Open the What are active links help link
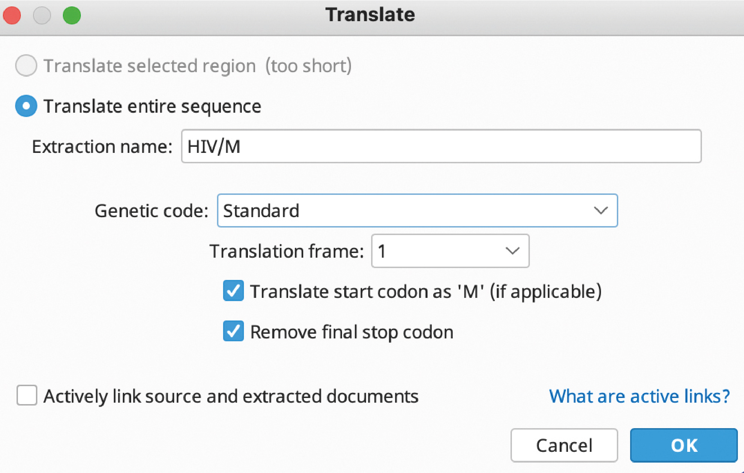This screenshot has width=744, height=473. (x=639, y=396)
